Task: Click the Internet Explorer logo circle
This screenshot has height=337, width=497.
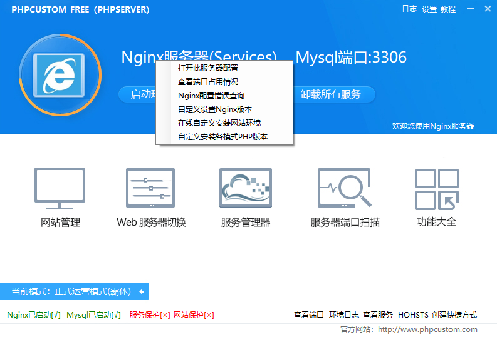Action: pyautogui.click(x=60, y=75)
